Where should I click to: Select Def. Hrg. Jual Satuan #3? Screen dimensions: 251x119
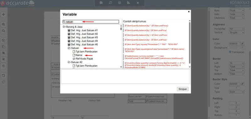point(84,37)
